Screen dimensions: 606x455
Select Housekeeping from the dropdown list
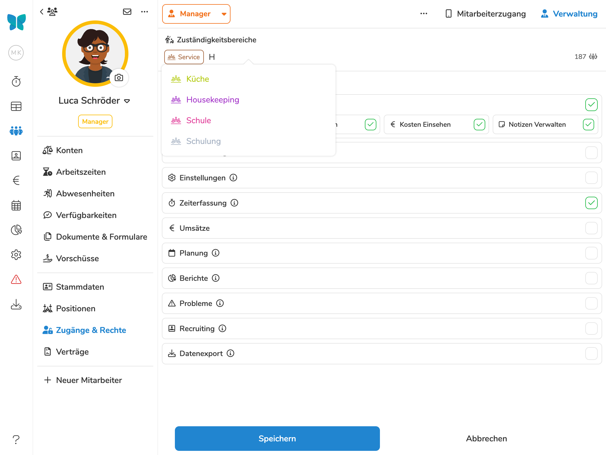coord(212,100)
